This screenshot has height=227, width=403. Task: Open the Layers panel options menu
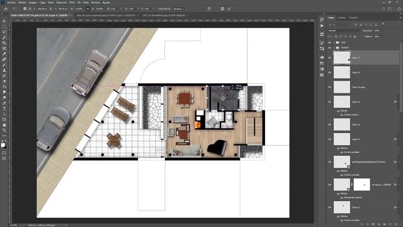point(400,18)
